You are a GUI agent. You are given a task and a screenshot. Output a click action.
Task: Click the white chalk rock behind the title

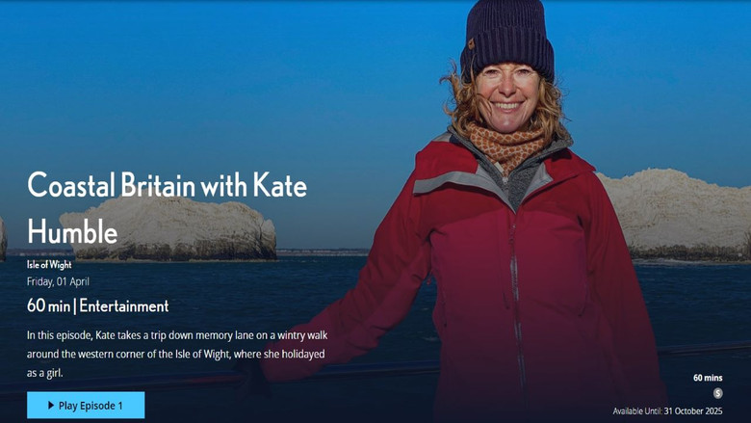tap(168, 229)
